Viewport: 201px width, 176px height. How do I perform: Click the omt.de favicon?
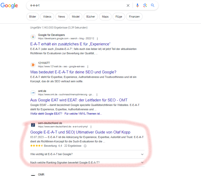coord(33,93)
